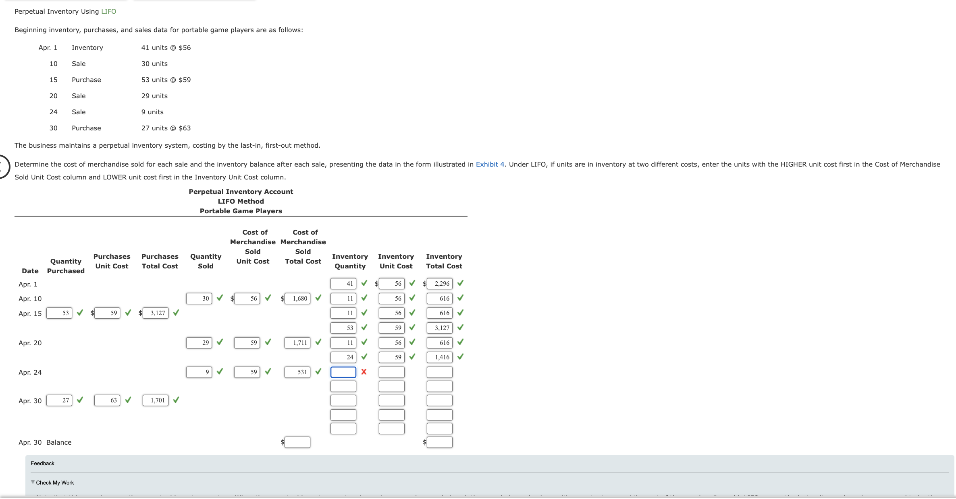Viewport: 956px width, 499px height.
Task: Open the Exhibit 4 link
Action: tap(490, 164)
